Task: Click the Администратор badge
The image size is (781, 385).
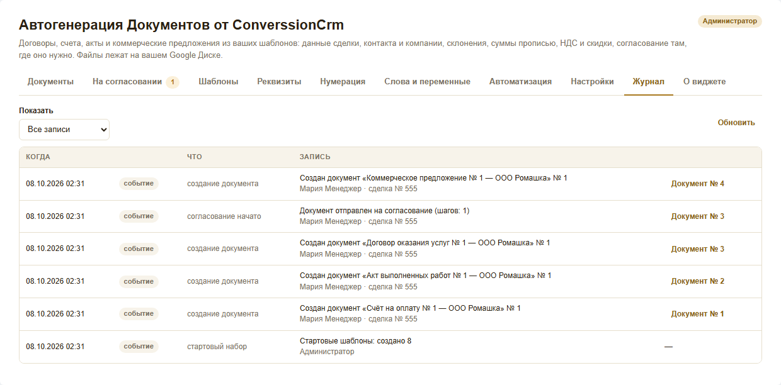Action: 729,21
